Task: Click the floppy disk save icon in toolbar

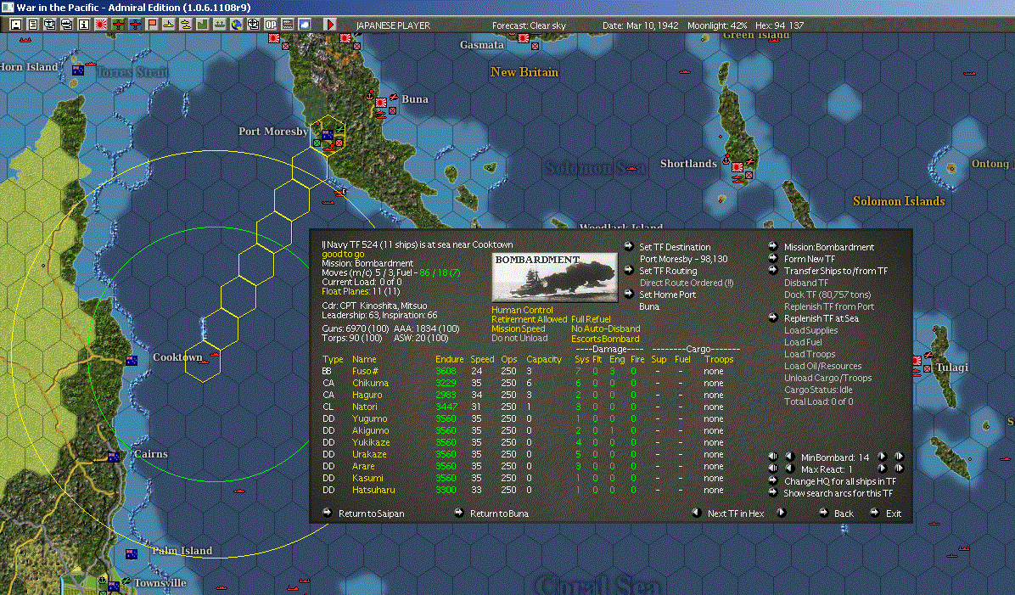Action: coord(16,25)
